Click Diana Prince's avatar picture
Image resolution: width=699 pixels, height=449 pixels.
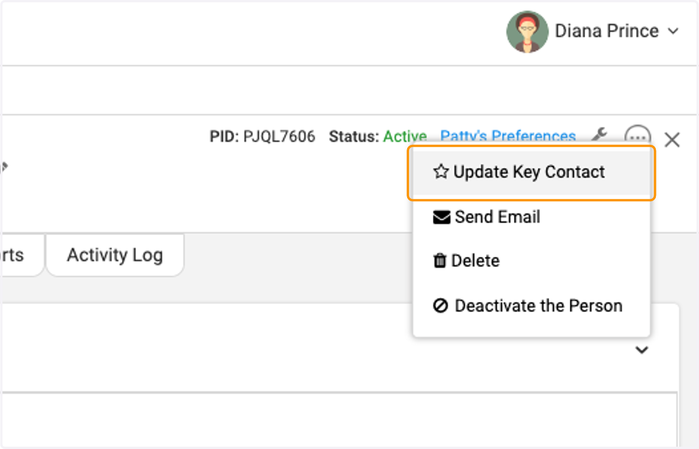click(527, 31)
